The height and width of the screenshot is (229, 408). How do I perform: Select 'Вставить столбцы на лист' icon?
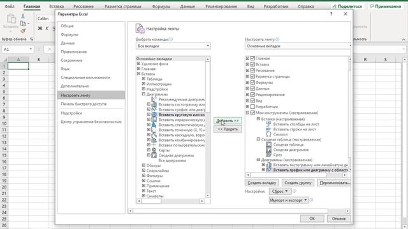tap(268, 124)
